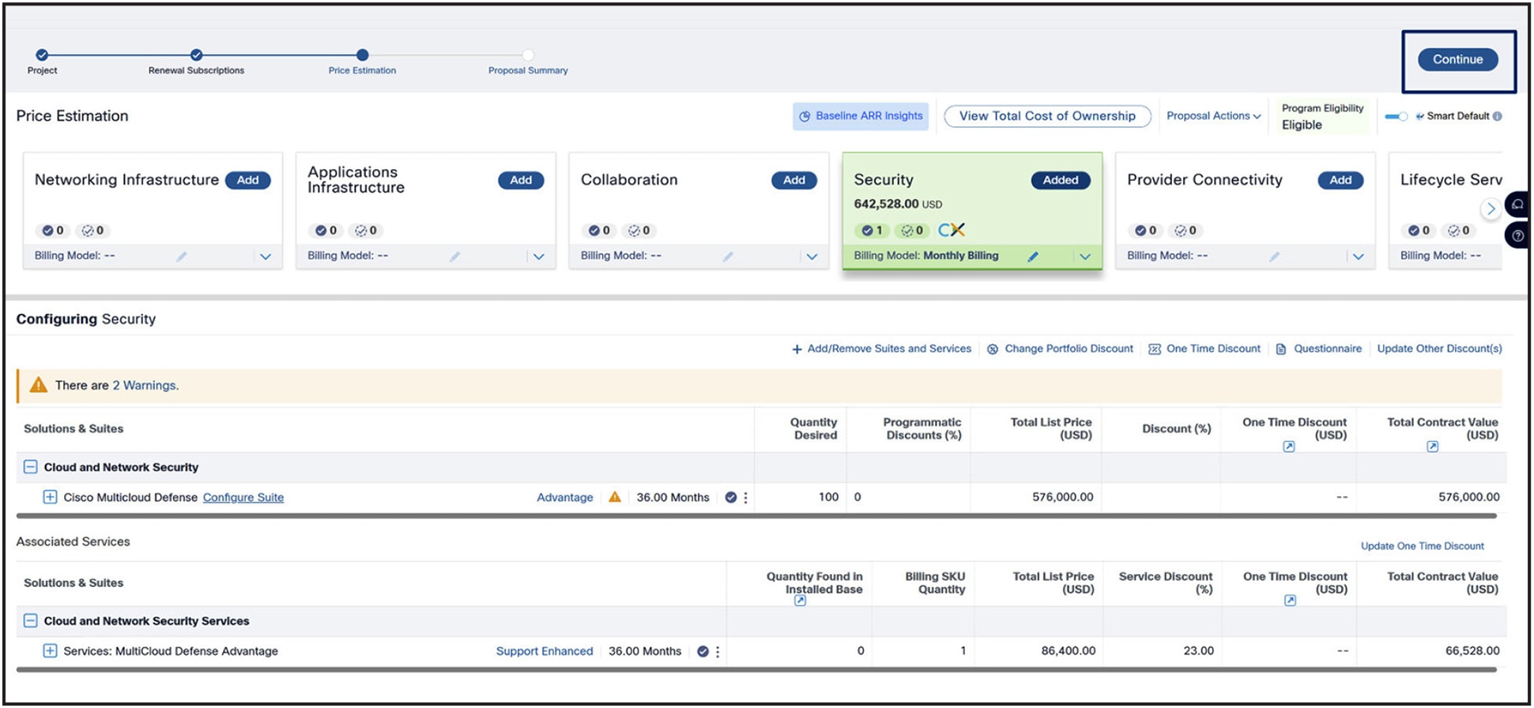Click the Program Eligibility Eligible status
Screen dimensions: 1534x708
(x=1322, y=117)
